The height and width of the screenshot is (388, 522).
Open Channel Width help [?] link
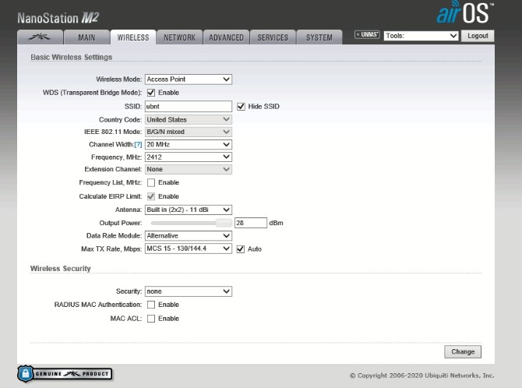[x=138, y=145]
